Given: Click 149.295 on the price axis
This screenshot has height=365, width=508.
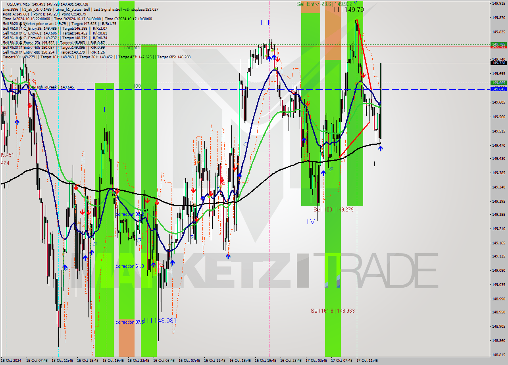Looking at the screenshot, I should [x=498, y=201].
